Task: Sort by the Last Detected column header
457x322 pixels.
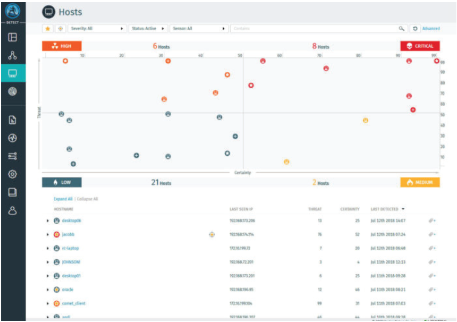Action: click(x=387, y=209)
